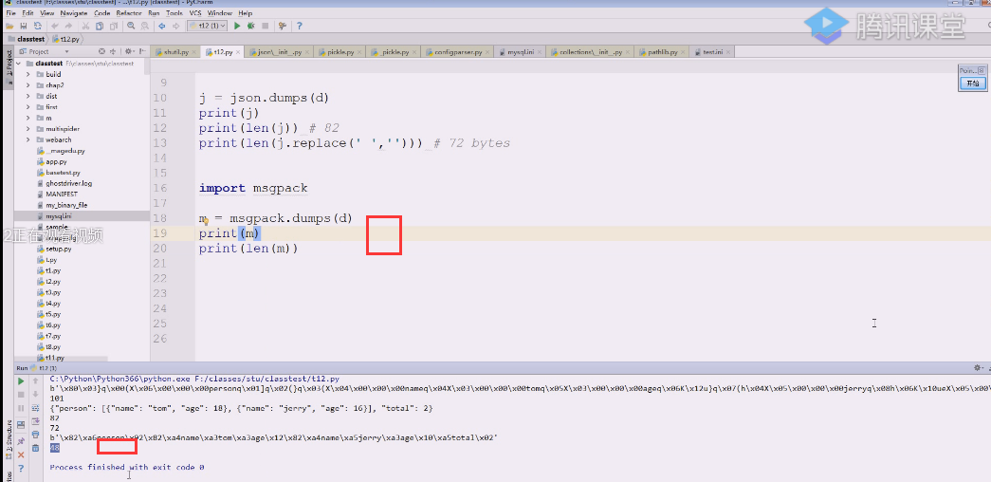Hide the Project panel with pin icon
Screen dimensions: 991x482
tap(142, 51)
